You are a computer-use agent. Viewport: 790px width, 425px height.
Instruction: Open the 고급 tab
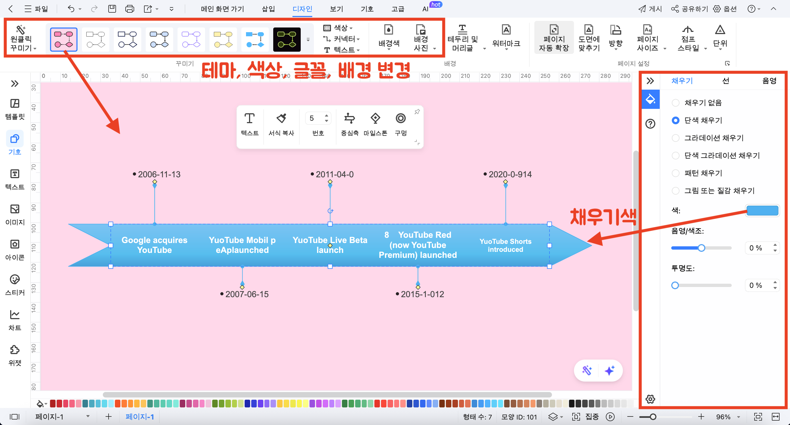(x=398, y=9)
